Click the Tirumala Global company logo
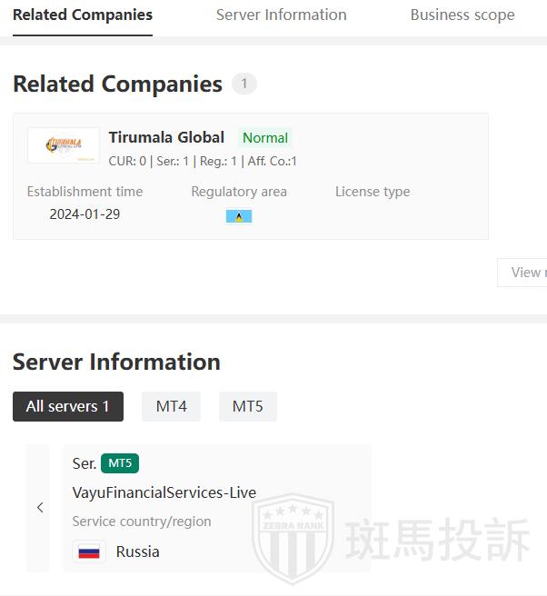The image size is (547, 596). 64,145
